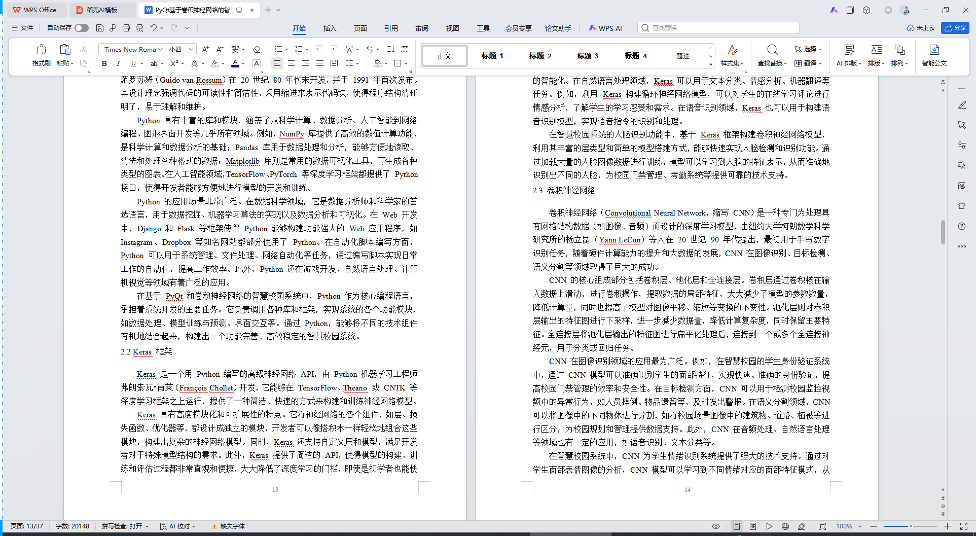
Task: Click the pen icon in right sidebar
Action: [x=962, y=105]
